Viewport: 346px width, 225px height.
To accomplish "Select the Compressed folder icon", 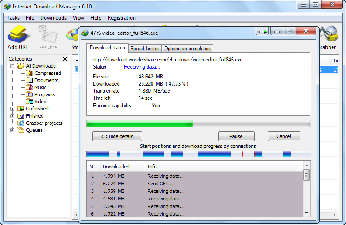I will pyautogui.click(x=29, y=73).
